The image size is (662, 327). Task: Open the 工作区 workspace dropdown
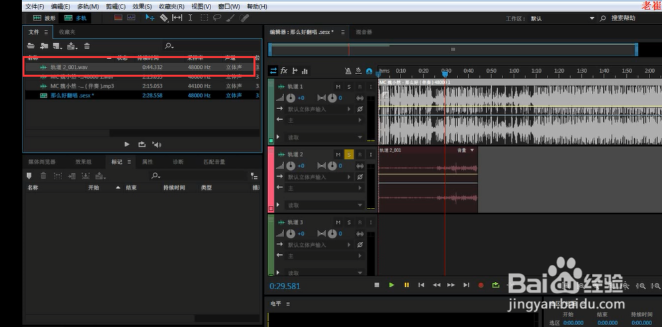[x=562, y=19]
